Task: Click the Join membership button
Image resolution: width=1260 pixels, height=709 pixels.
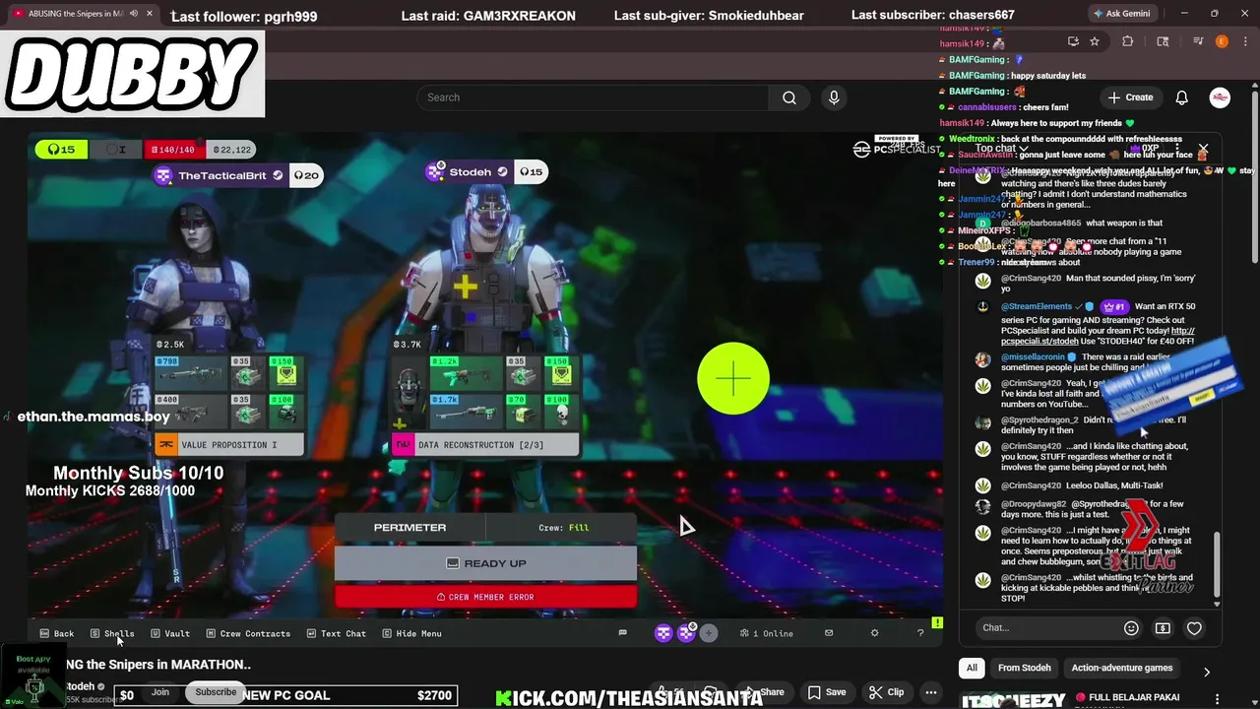Action: point(159,692)
